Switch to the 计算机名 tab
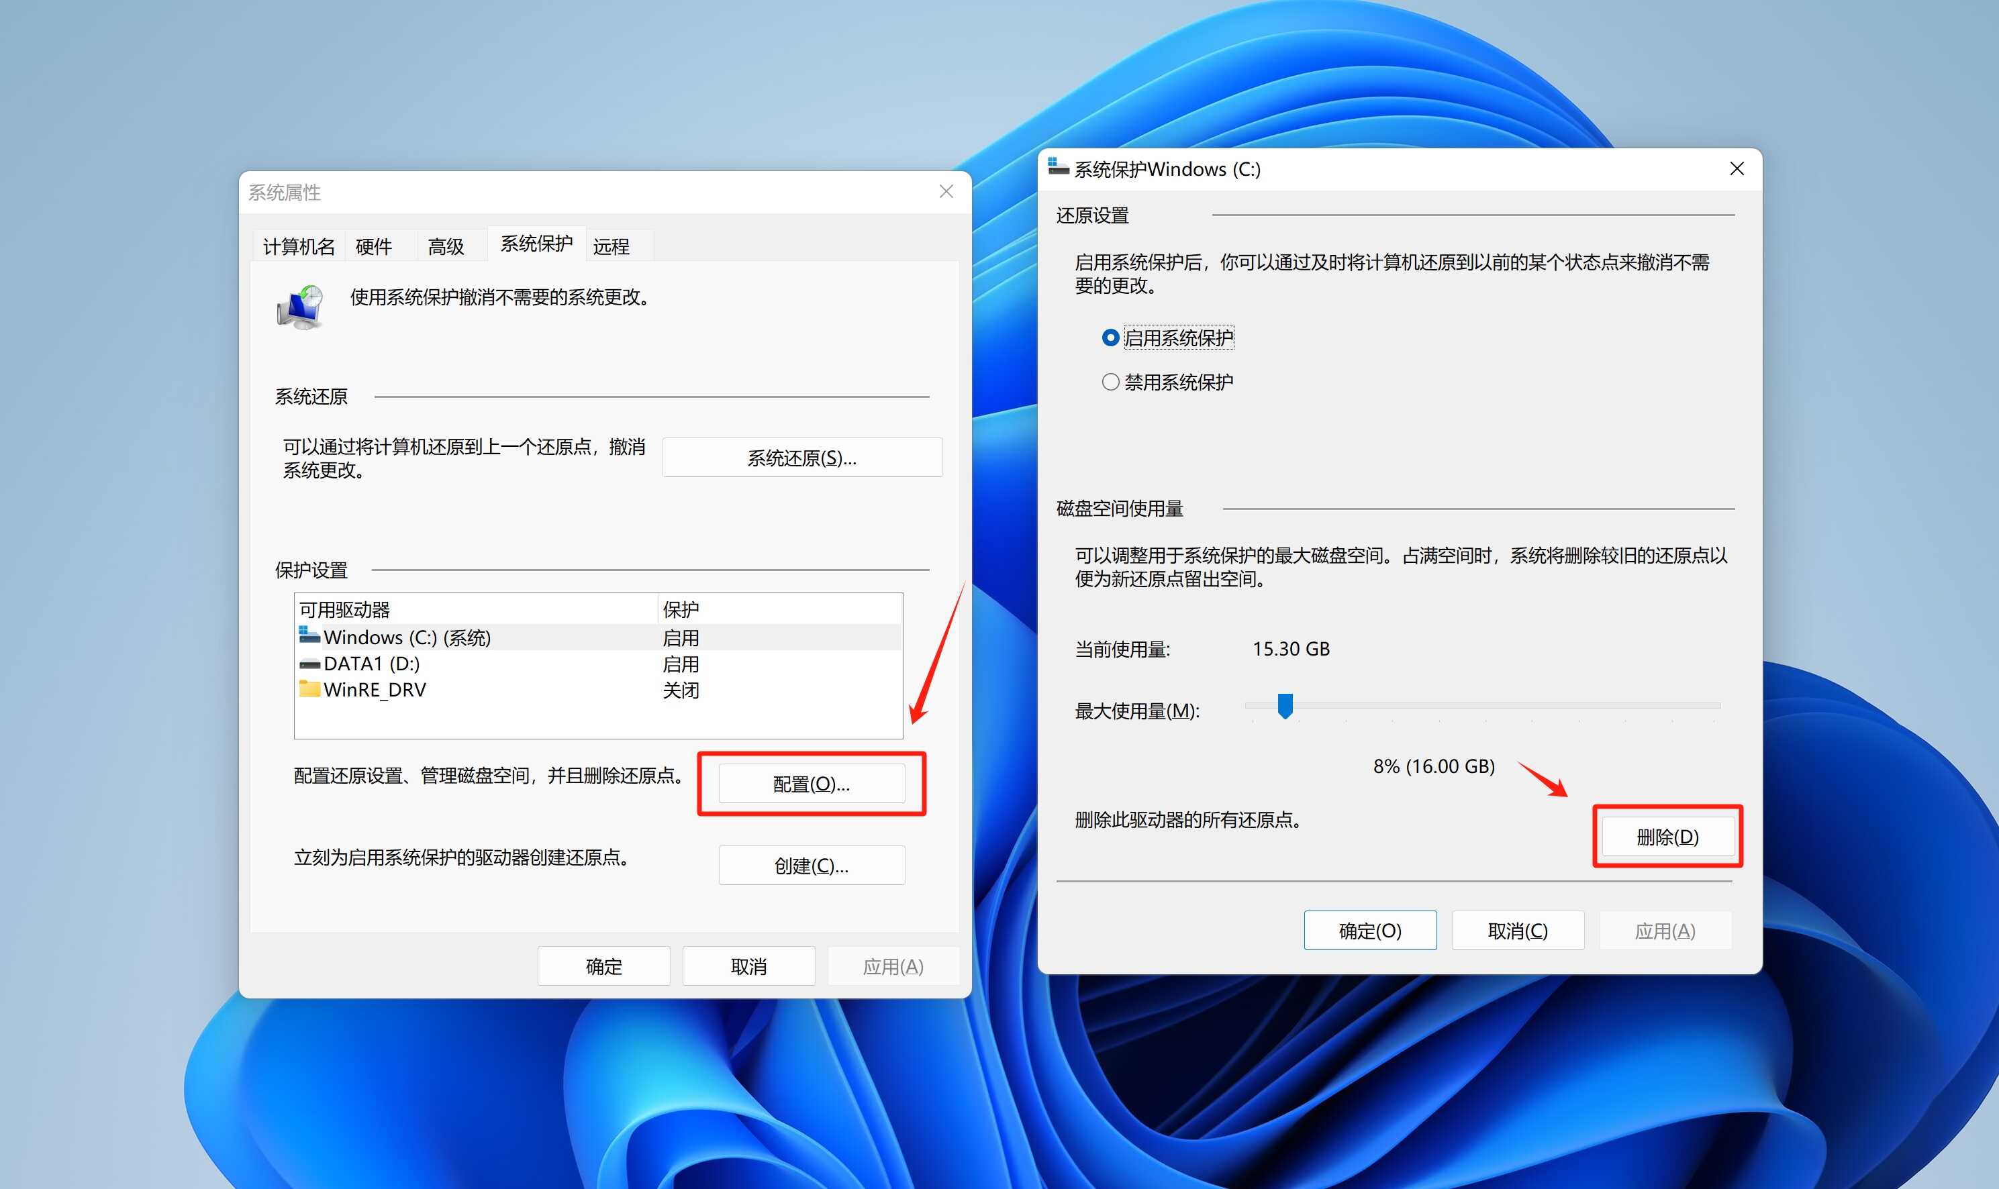 click(299, 246)
